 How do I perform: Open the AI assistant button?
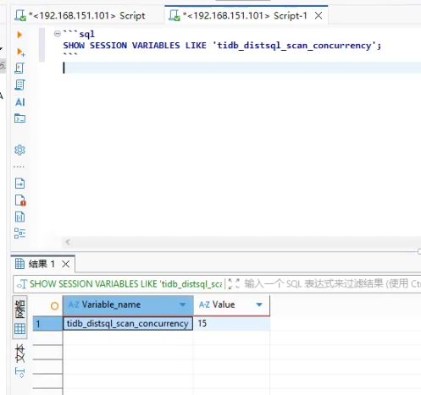(x=19, y=102)
